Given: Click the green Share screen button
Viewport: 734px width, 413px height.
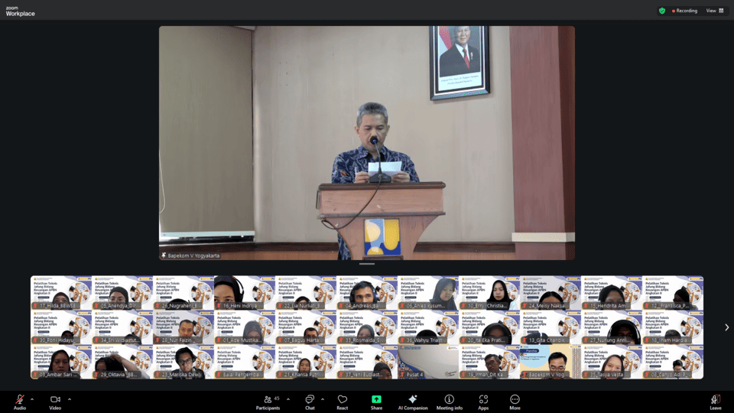Looking at the screenshot, I should click(x=376, y=400).
